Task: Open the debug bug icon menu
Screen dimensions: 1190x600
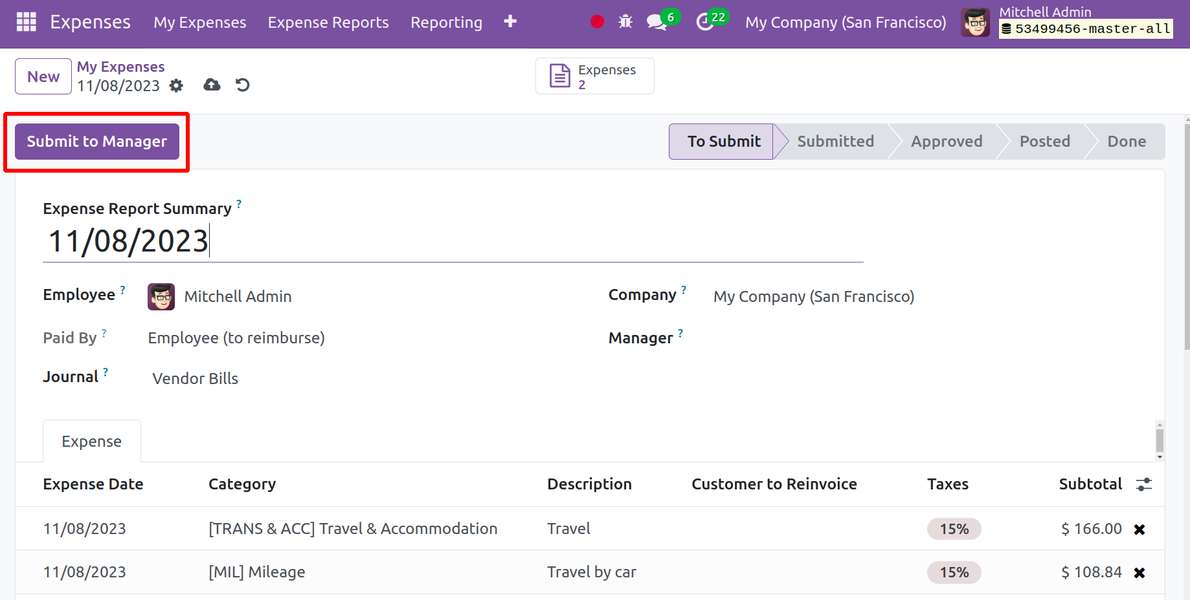Action: 625,22
